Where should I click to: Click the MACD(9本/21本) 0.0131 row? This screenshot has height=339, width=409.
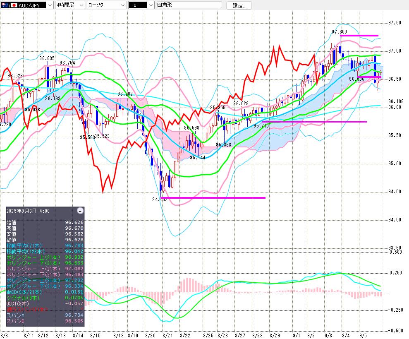[45, 292]
